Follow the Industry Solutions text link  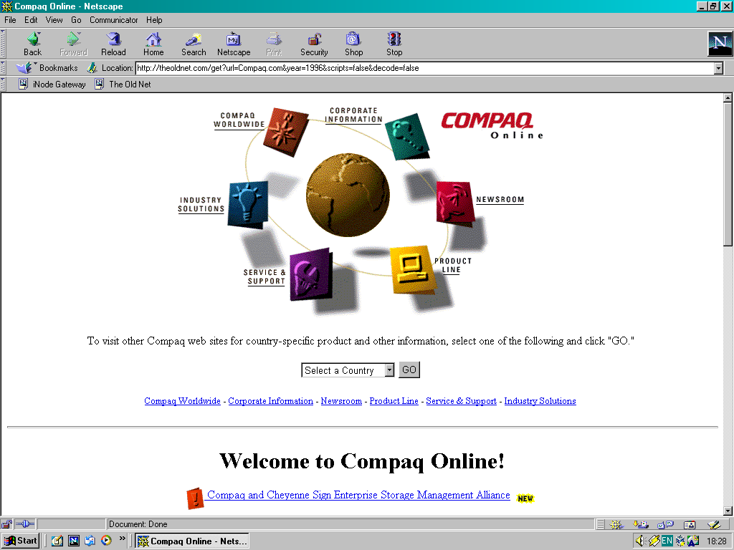[x=540, y=401]
